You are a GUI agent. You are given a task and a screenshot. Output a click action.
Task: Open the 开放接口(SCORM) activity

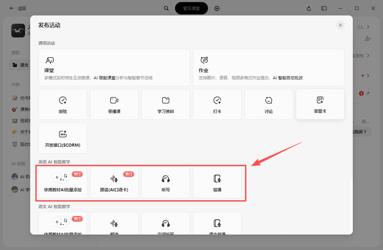[63, 138]
